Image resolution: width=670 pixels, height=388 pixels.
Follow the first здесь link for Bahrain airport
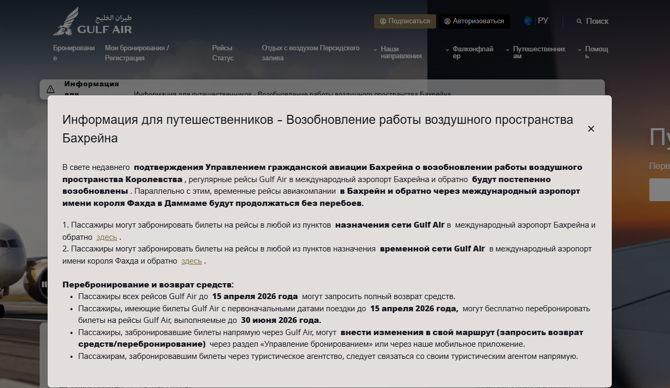[x=106, y=237]
